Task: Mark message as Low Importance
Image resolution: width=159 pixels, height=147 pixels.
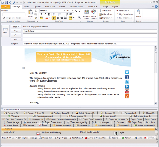Action: (x=124, y=18)
